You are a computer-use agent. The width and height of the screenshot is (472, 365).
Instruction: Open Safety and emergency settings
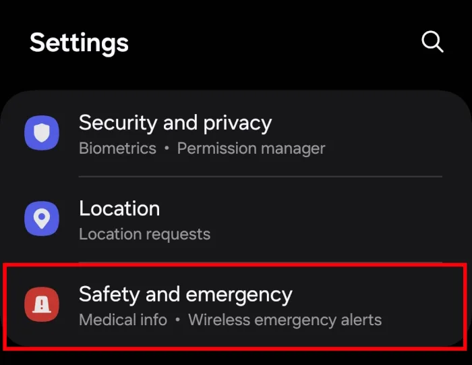pyautogui.click(x=235, y=306)
